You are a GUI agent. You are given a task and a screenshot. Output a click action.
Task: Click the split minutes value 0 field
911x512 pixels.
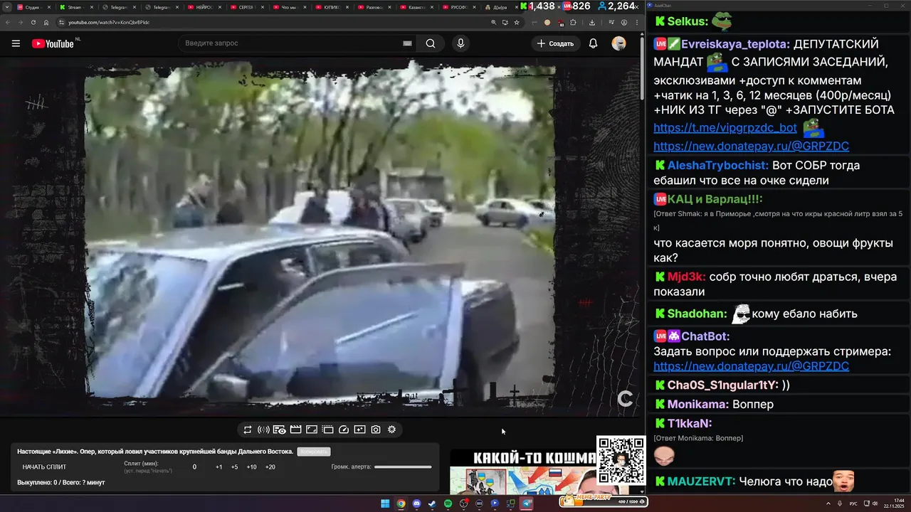coord(194,467)
